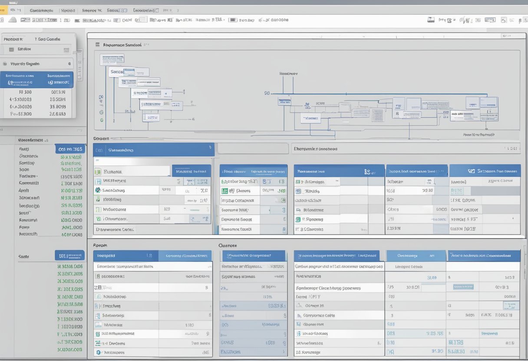
Task: Toggle the small circle in the Vrardo Sepake header
Action: [69, 64]
